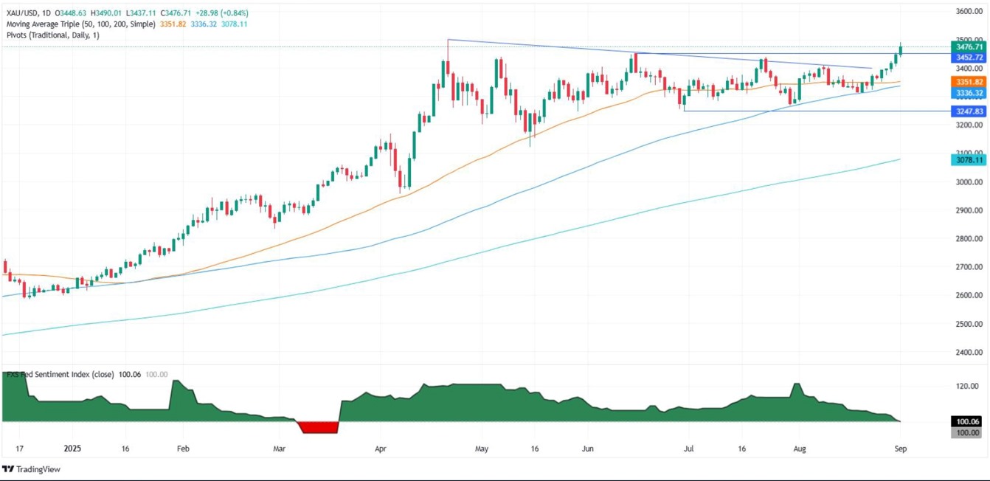990x481 pixels.
Task: Click the TradingView logo icon
Action: click(x=9, y=469)
